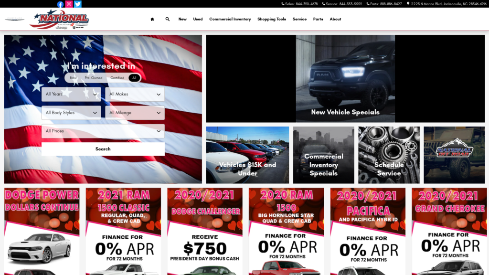Open the Facebook page icon
489x275 pixels.
click(60, 4)
